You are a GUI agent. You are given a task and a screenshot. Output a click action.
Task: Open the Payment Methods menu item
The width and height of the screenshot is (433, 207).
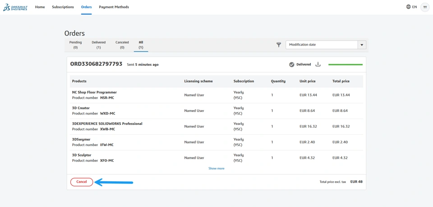coord(114,7)
